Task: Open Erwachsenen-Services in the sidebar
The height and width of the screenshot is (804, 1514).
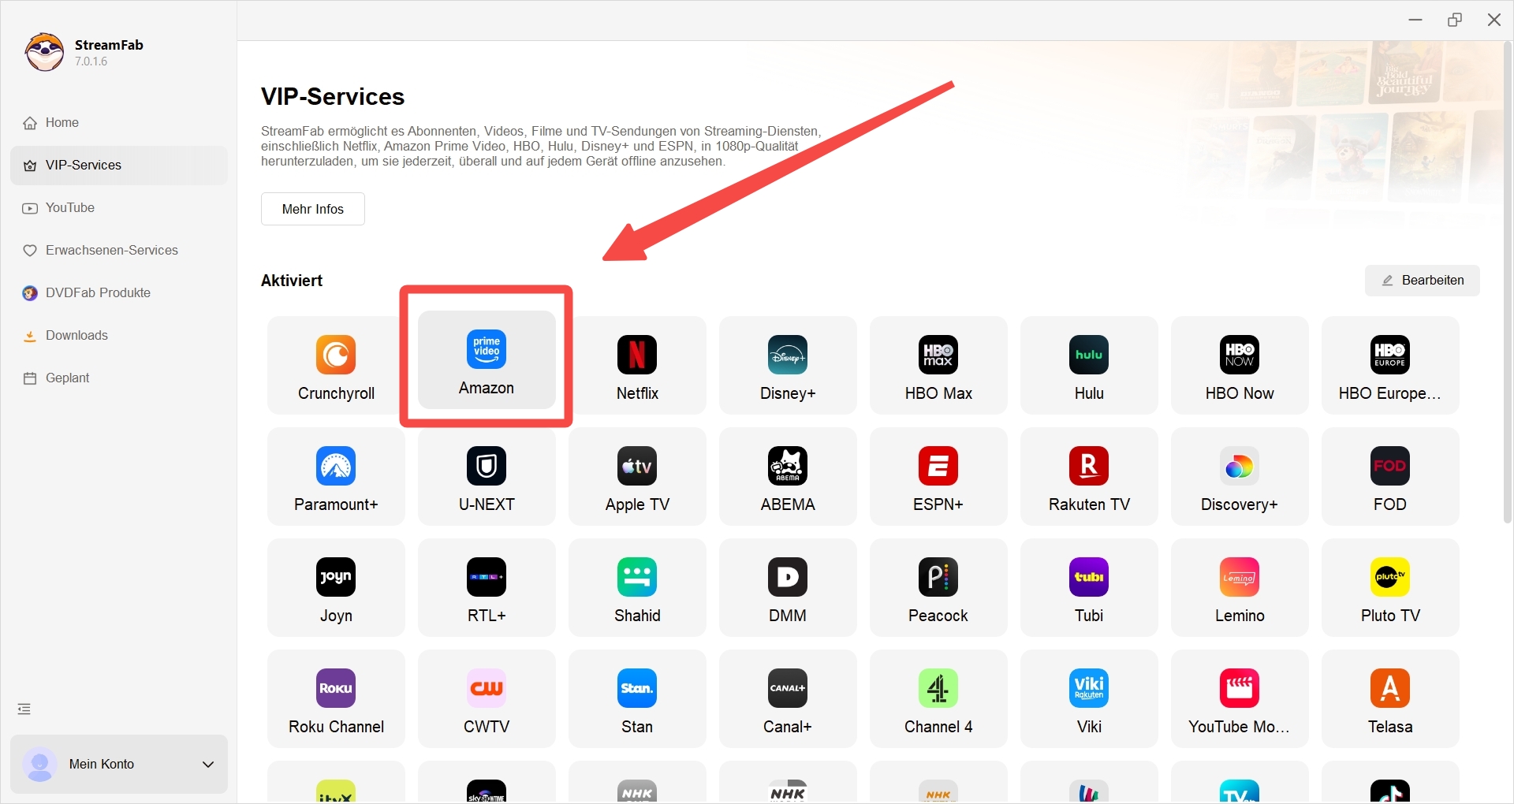Action: pos(111,250)
